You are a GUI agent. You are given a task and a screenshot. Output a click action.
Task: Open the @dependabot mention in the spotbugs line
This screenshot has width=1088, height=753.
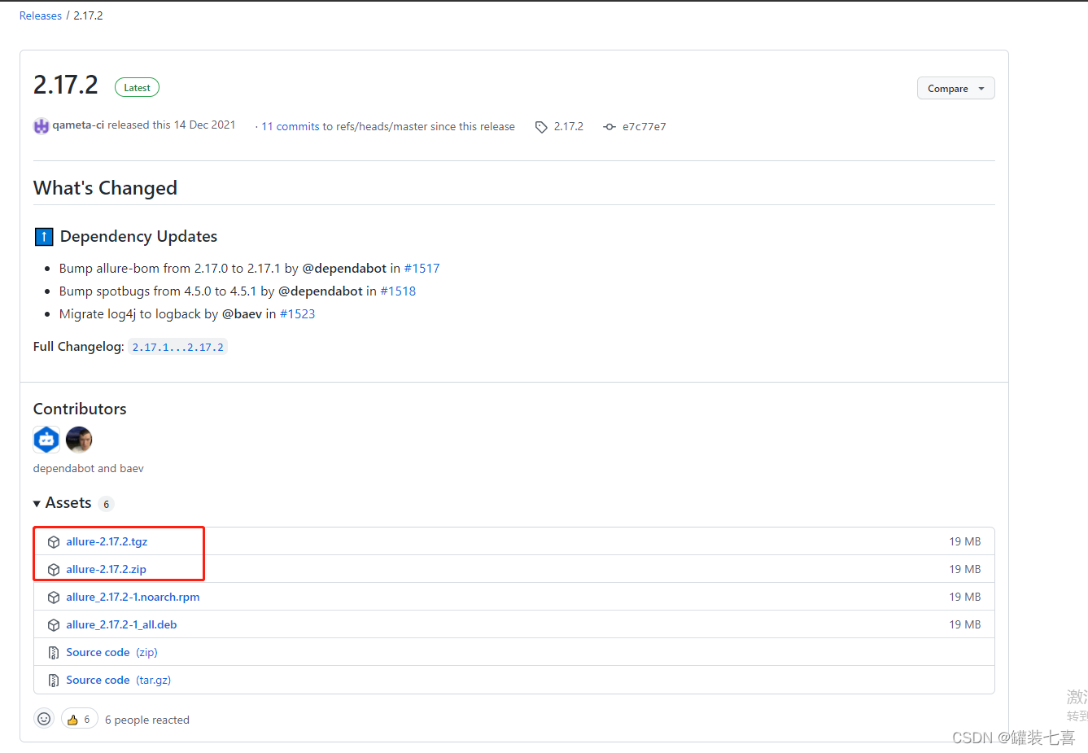[x=321, y=291]
